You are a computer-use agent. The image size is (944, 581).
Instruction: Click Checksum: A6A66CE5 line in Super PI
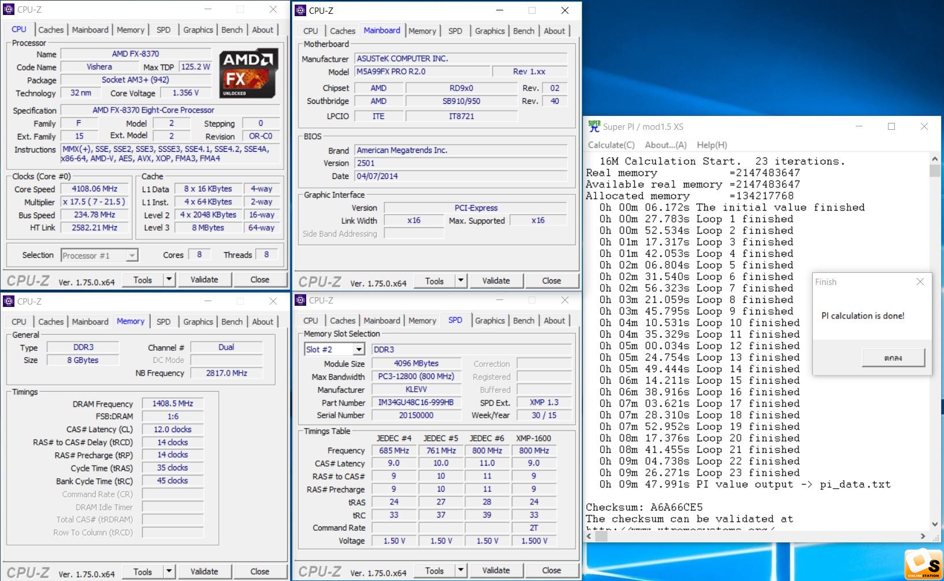coord(644,508)
